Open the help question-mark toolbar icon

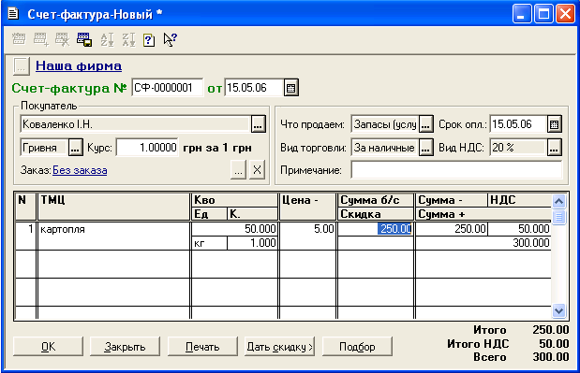point(149,40)
